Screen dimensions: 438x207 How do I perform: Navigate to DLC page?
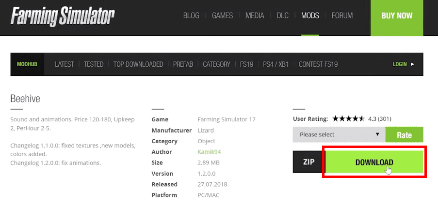pos(282,15)
